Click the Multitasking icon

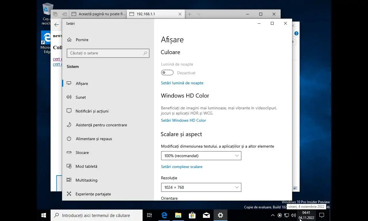69,180
